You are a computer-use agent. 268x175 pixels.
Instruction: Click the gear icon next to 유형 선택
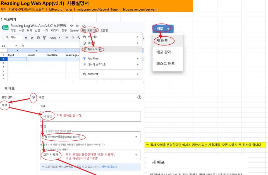point(33,97)
